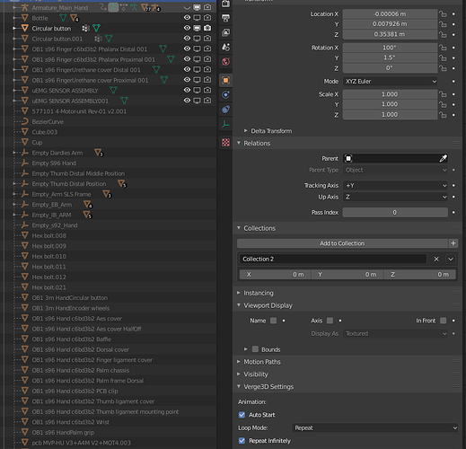The width and height of the screenshot is (466, 449).
Task: Click armature icon of Armature_Main_Hand
Action: click(x=25, y=7)
